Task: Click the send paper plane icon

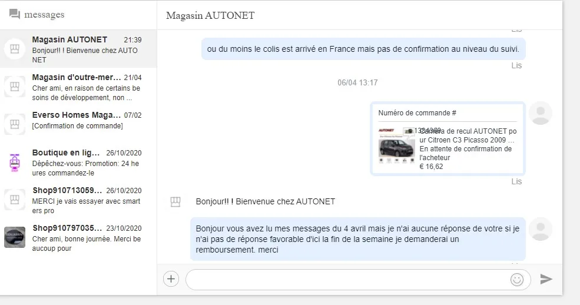Action: pyautogui.click(x=546, y=279)
